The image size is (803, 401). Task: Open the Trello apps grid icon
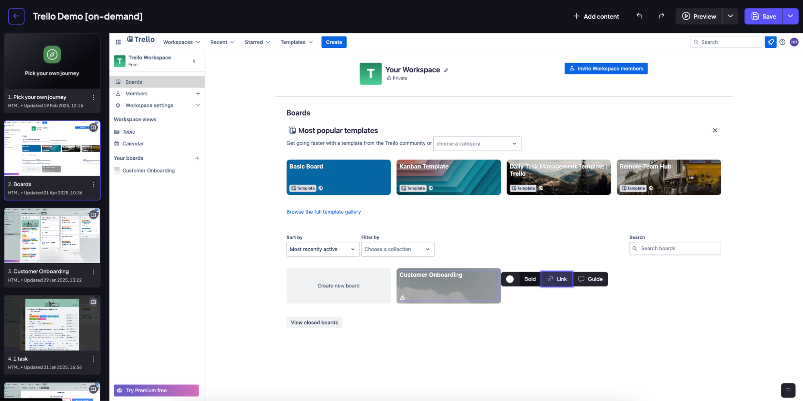pyautogui.click(x=118, y=42)
